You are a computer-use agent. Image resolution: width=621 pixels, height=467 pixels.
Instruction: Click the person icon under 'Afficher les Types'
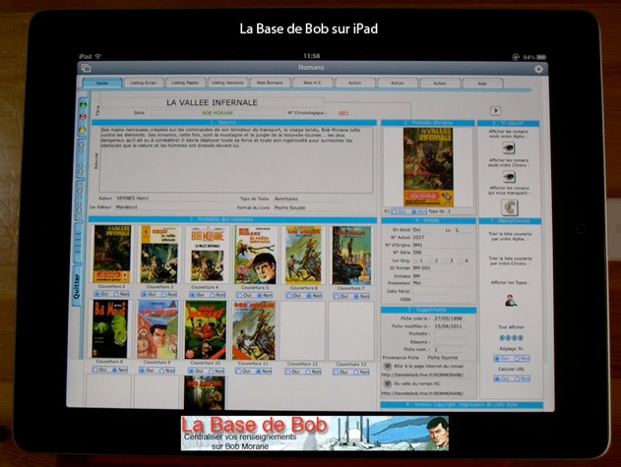coord(510,301)
